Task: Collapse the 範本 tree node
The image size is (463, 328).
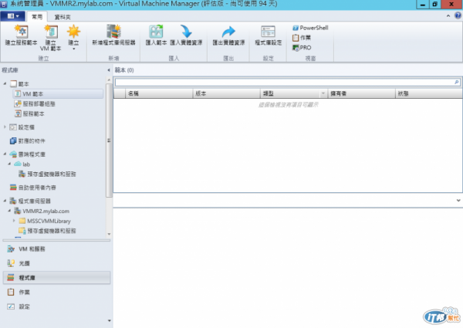Action: click(x=5, y=84)
